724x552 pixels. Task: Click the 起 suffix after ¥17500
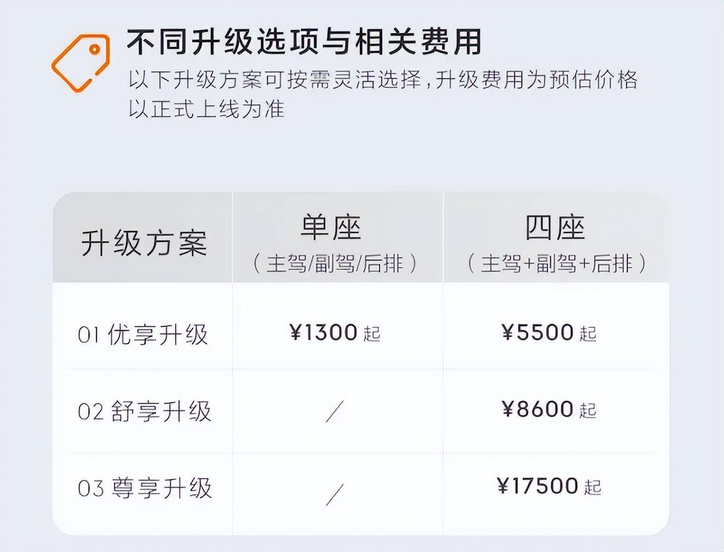point(593,487)
